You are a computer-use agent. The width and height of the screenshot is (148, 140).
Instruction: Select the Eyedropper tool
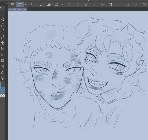tap(2, 31)
